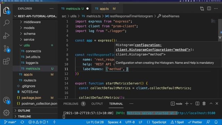Open the PROBLEMS panel tab
Image resolution: width=222 pixels, height=125 pixels.
(71, 104)
